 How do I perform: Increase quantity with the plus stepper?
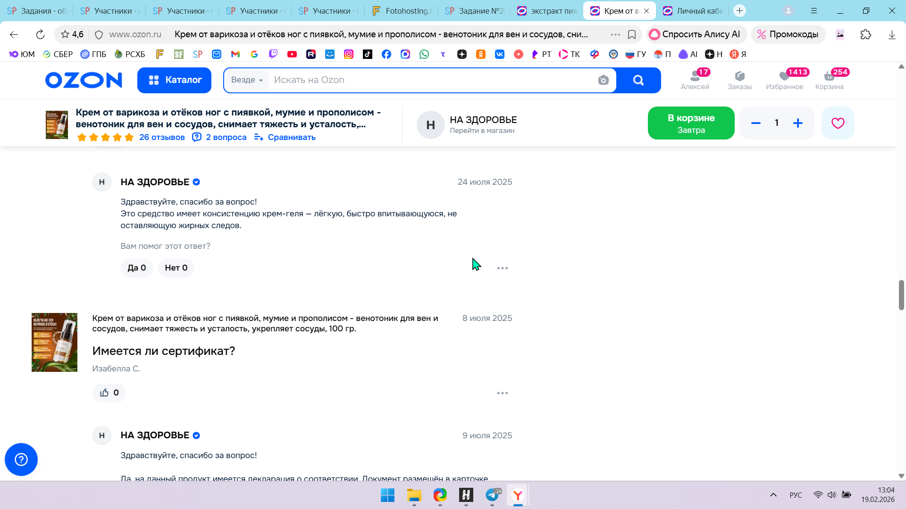[797, 123]
